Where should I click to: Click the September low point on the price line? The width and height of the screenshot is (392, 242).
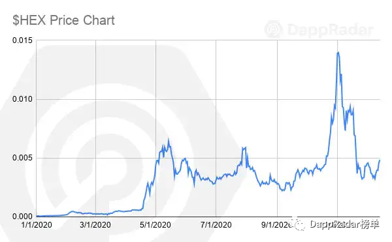click(x=283, y=190)
